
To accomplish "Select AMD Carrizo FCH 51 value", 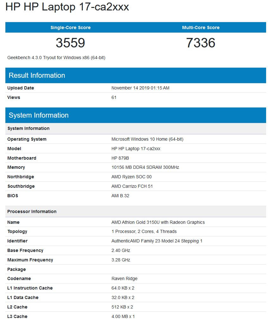I will pos(132,186).
